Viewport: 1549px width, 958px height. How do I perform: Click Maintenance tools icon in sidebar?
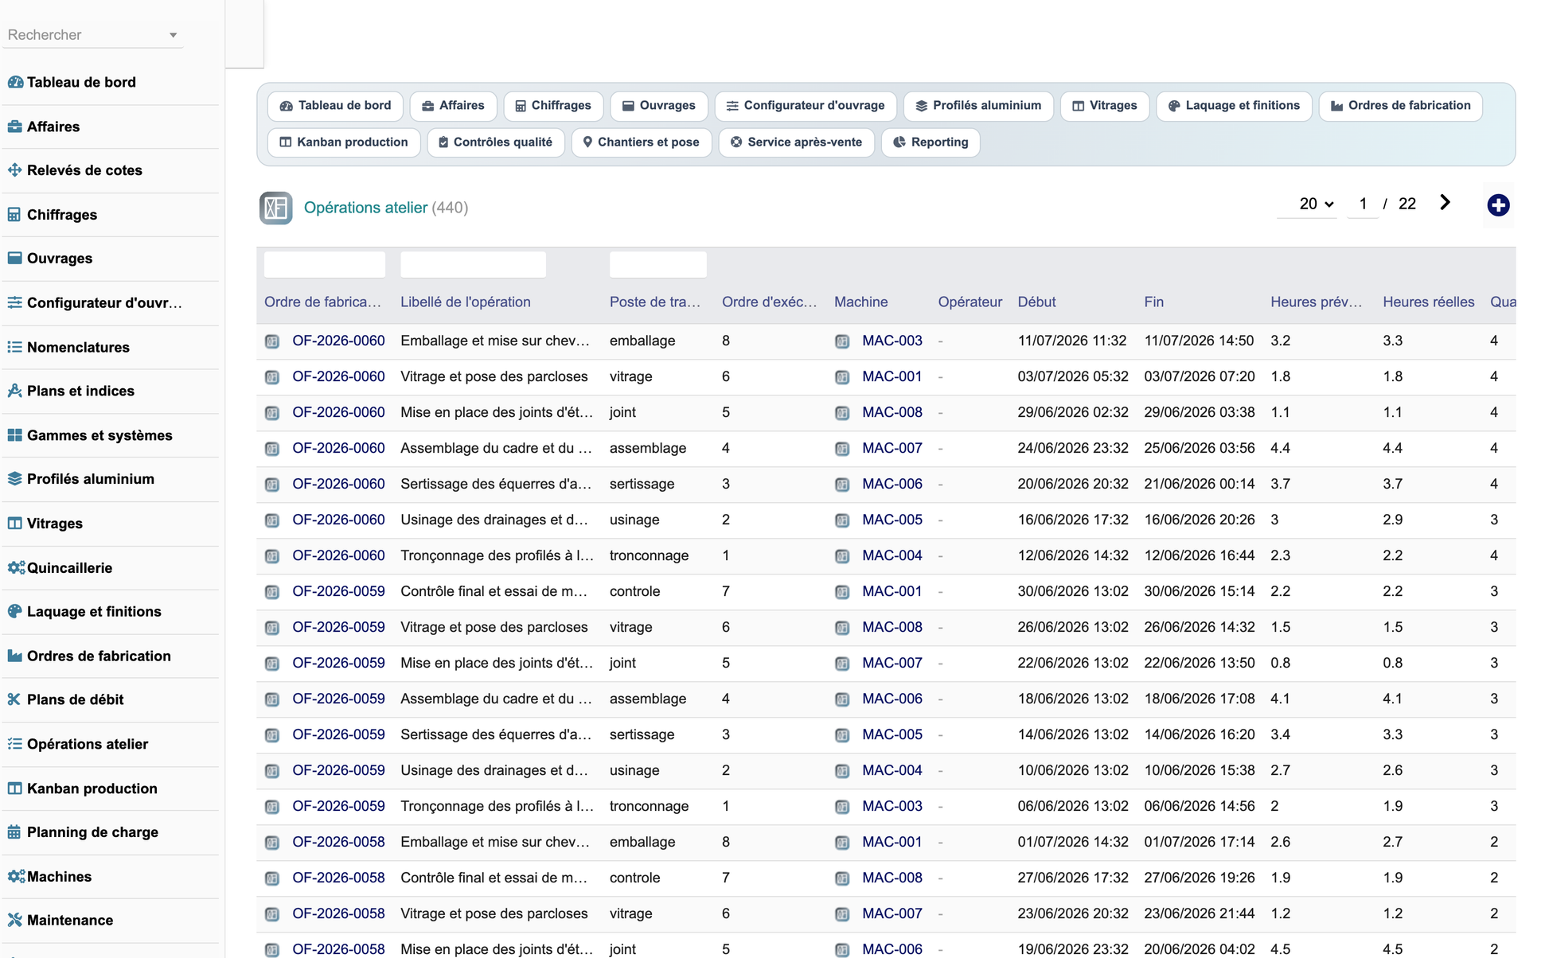click(15, 920)
